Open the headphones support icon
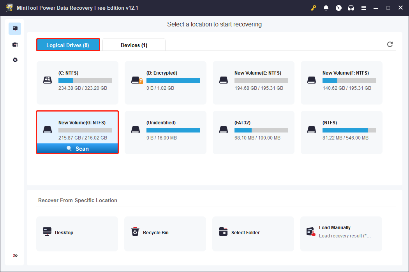 pyautogui.click(x=351, y=8)
